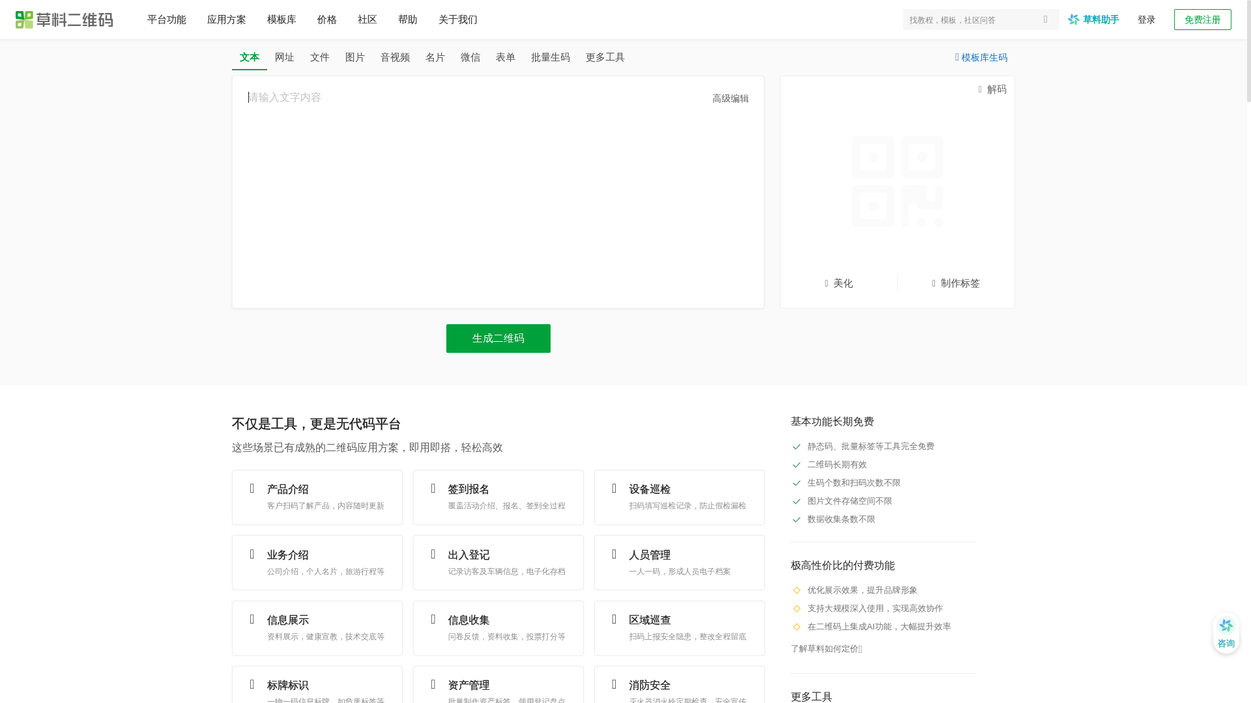1251x703 pixels.
Task: Click the text 优化展示效果，提升品牌形象
Action: pos(863,590)
